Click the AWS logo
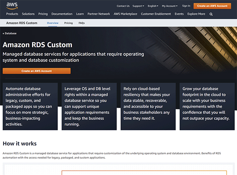Viewport: 237px width, 175px height. (12, 6)
